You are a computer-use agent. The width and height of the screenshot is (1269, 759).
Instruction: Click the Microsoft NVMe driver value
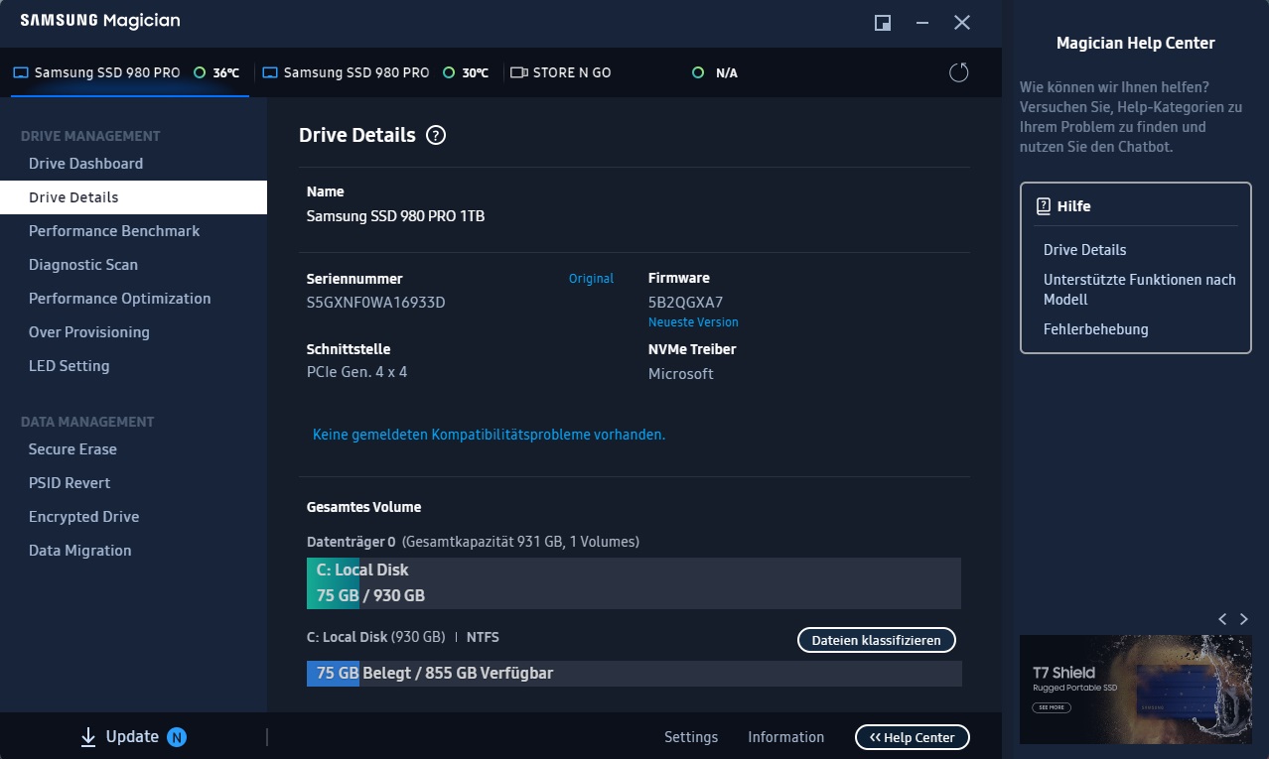[680, 374]
